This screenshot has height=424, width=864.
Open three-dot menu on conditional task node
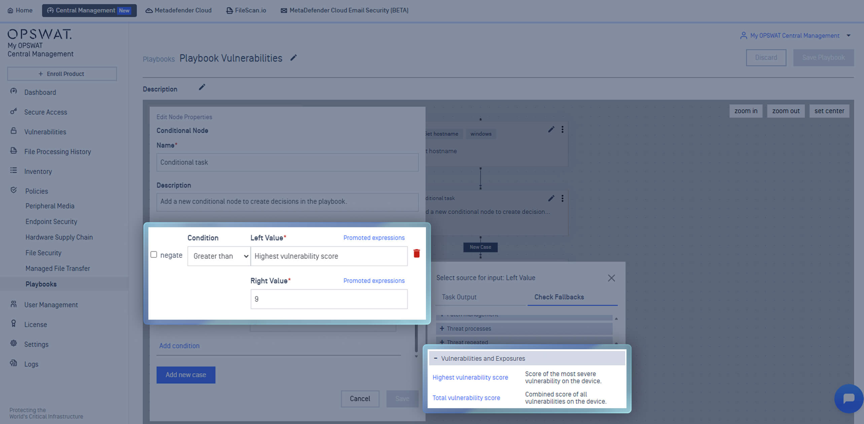(x=562, y=199)
